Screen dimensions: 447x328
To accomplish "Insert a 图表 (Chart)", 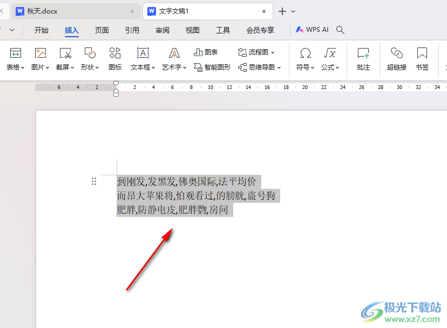I will [206, 52].
